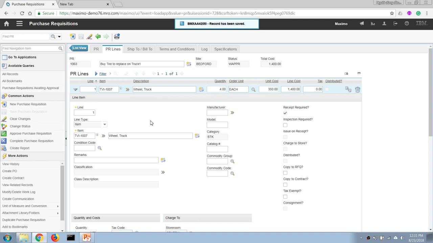Viewport: 433px width, 243px height.
Task: Expand Unit of Measure and Conversion submenu
Action: (58, 206)
